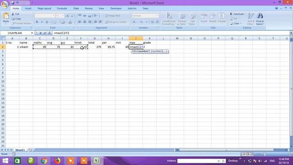Open Clipboard group dialog launcher
293x165 pixels.
tap(31, 27)
